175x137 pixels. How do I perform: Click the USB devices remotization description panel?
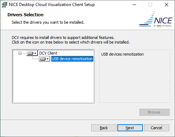pos(135,76)
